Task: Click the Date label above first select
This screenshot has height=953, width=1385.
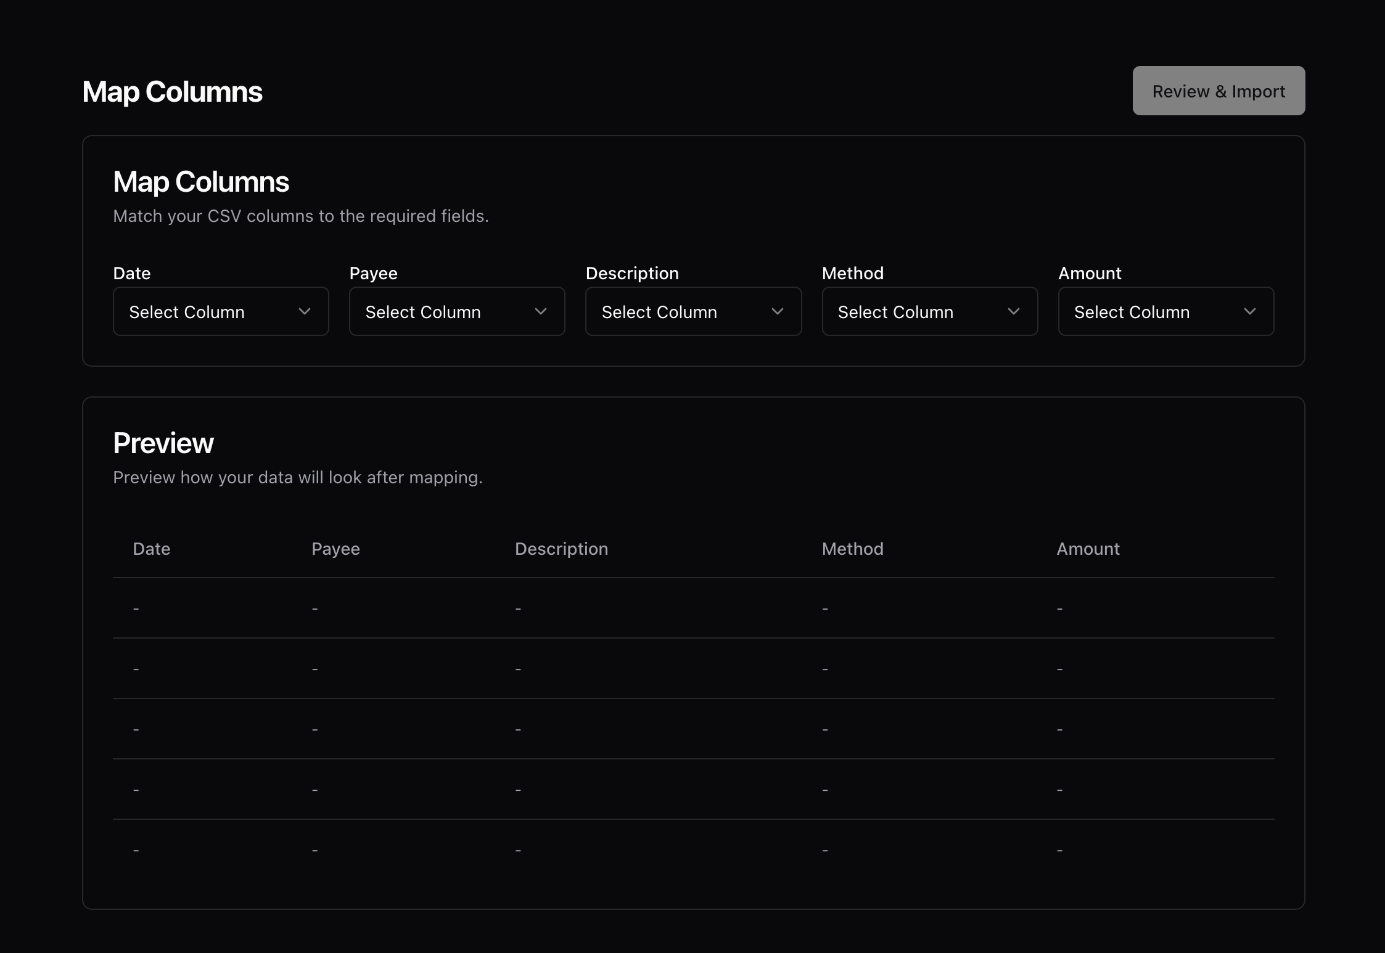Action: click(132, 273)
